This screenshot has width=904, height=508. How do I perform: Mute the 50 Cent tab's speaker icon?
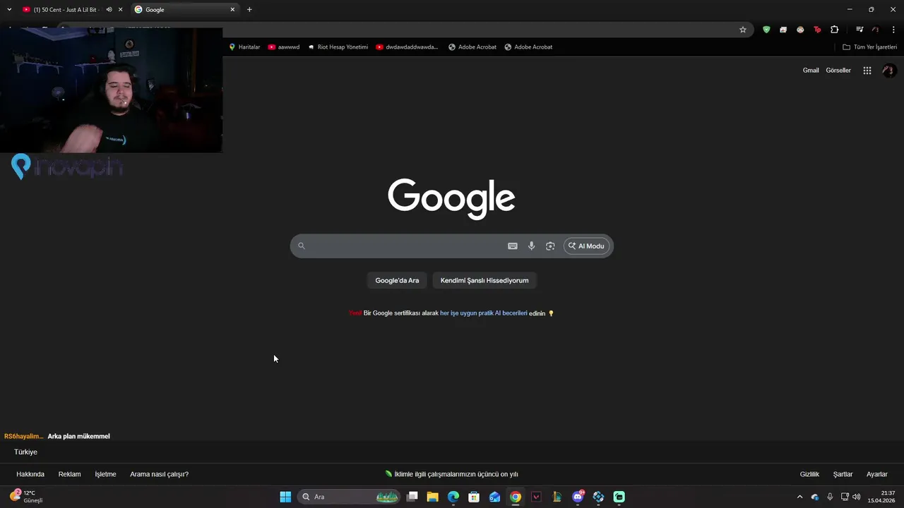point(109,9)
